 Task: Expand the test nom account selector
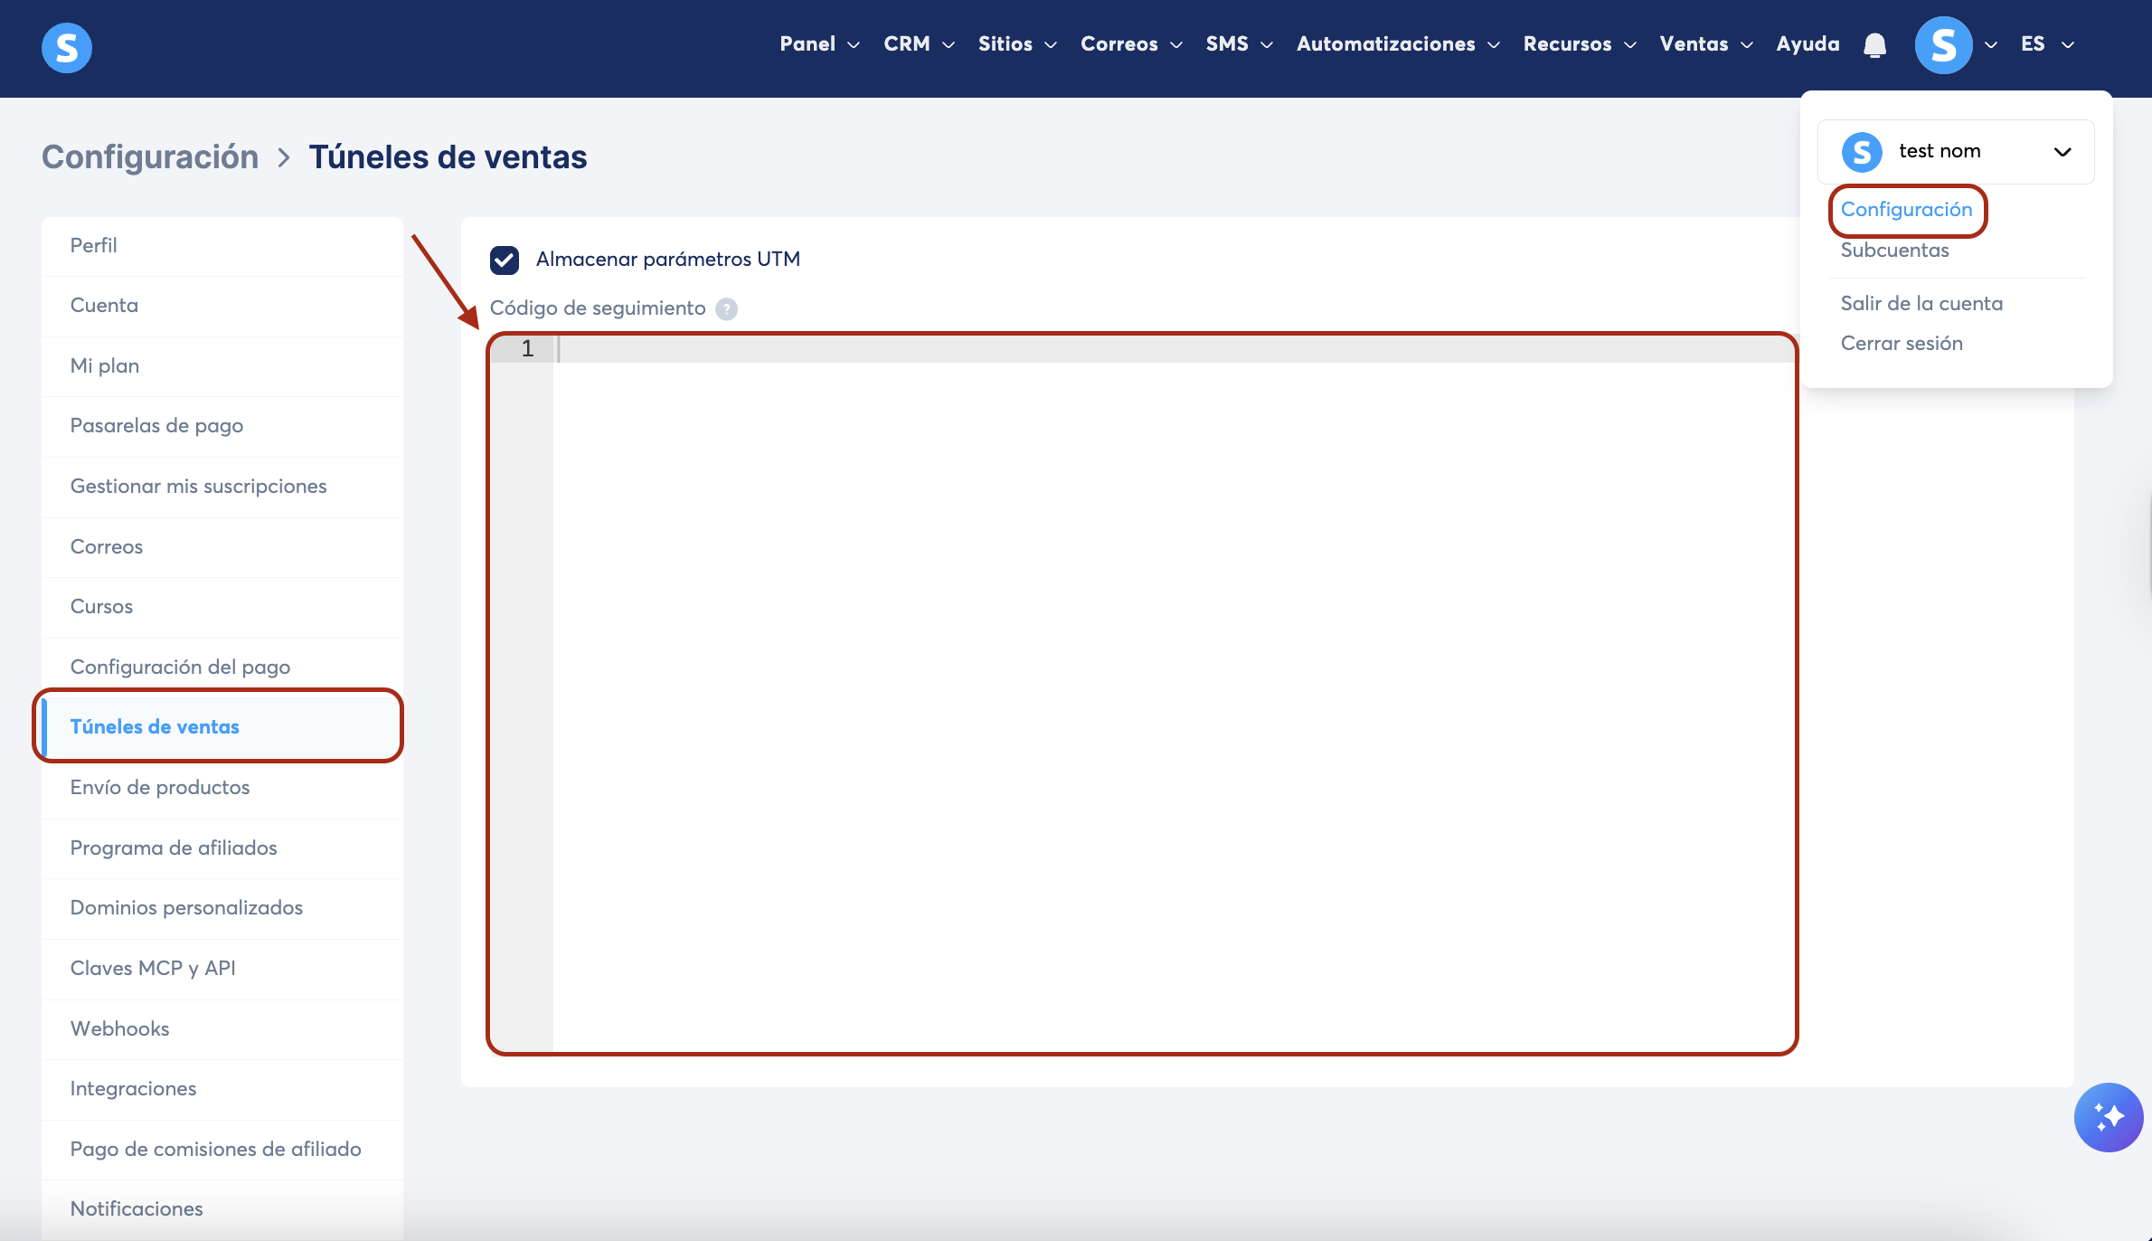(x=2062, y=152)
